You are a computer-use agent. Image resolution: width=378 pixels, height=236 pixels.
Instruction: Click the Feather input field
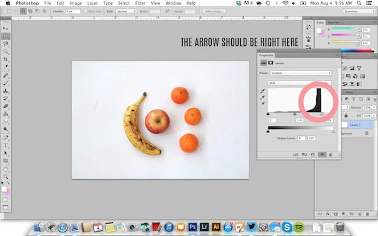(x=72, y=11)
